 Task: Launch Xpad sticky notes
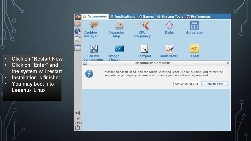195,51
